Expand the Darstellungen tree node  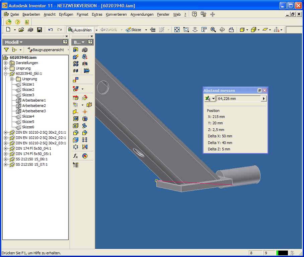point(6,63)
